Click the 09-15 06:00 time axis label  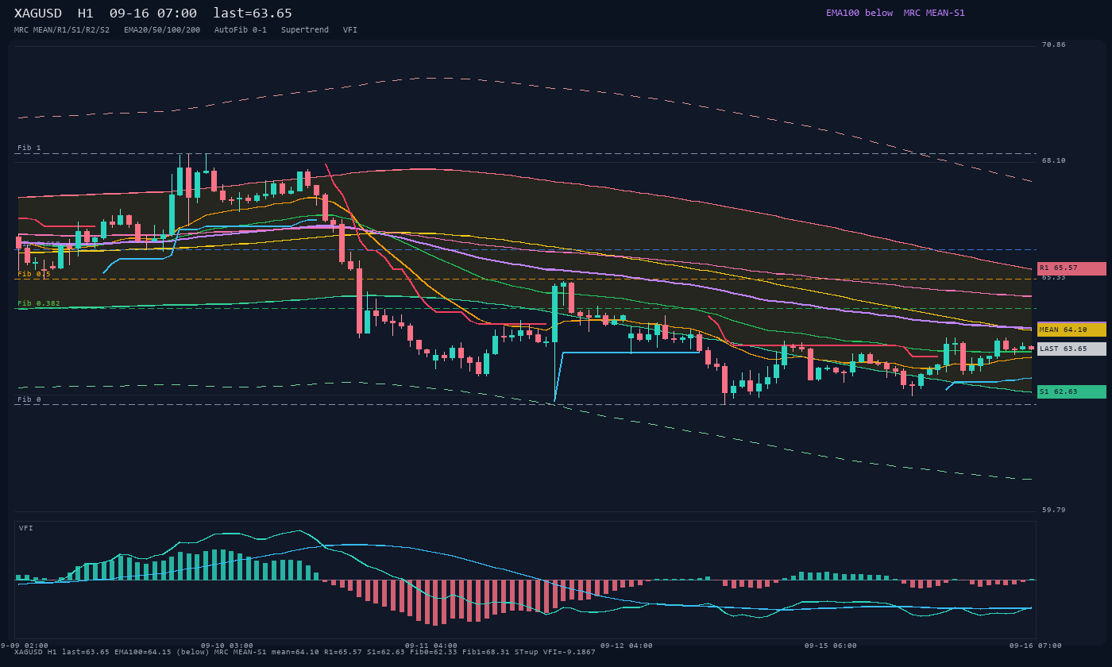pyautogui.click(x=831, y=646)
